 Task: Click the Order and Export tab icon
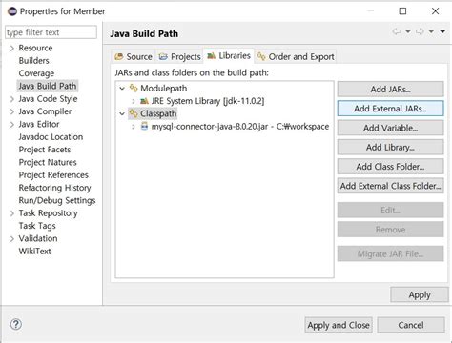pyautogui.click(x=261, y=56)
